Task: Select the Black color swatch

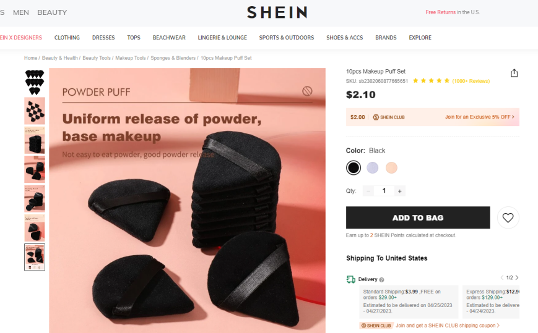Action: (354, 167)
